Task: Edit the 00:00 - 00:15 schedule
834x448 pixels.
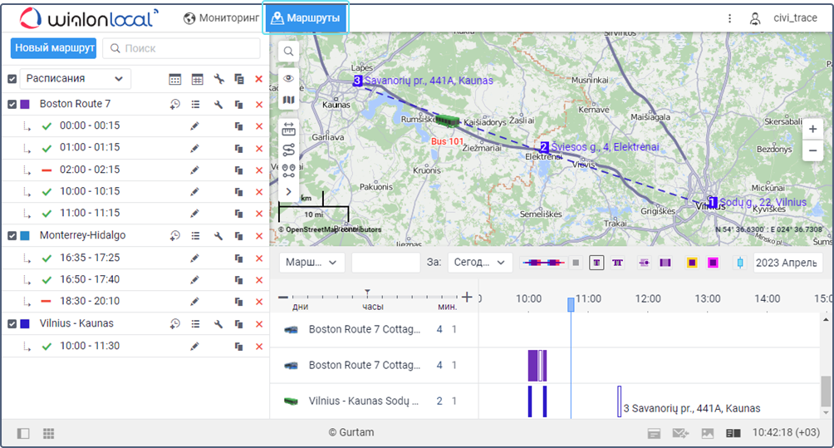Action: (194, 126)
